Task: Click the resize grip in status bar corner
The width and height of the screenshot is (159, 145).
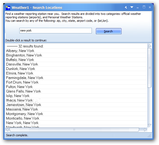Action: pos(149,136)
